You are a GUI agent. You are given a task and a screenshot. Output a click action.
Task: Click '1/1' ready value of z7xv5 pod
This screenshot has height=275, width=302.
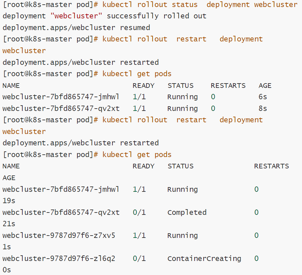(139, 236)
